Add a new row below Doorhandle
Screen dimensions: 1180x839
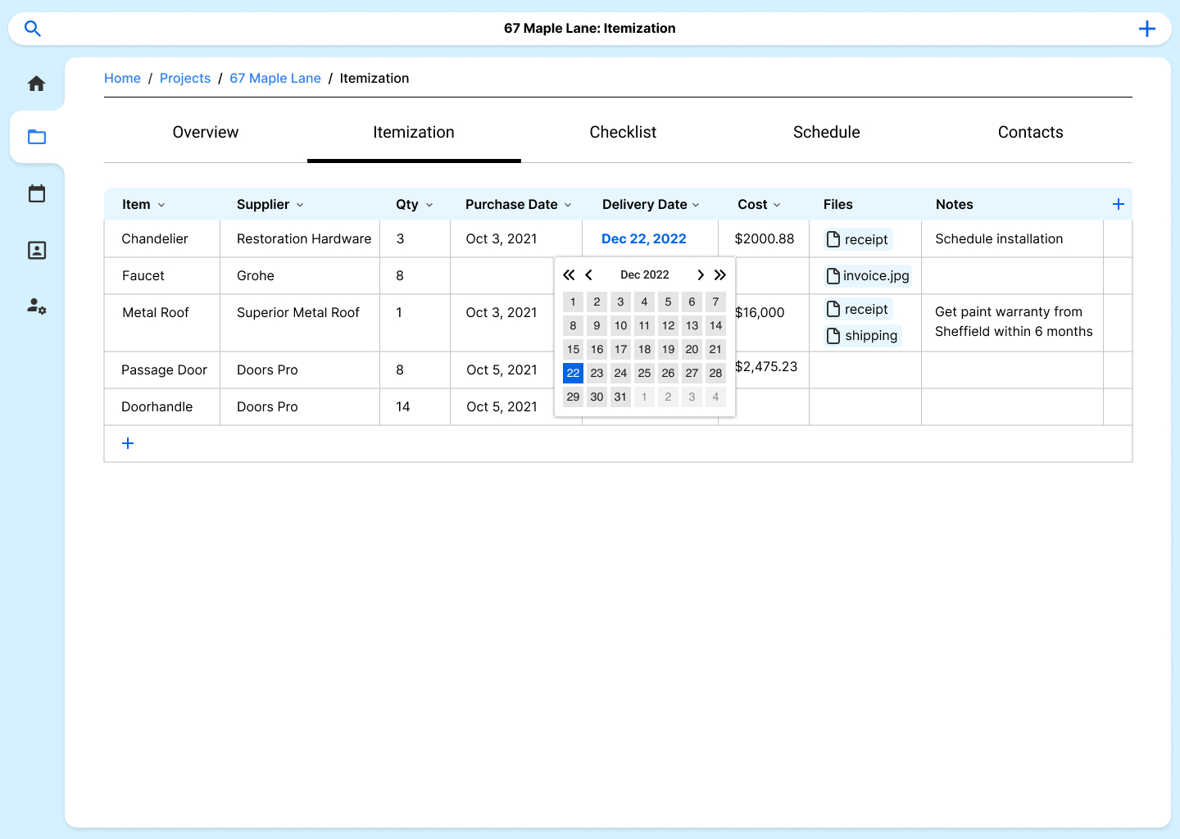(128, 443)
